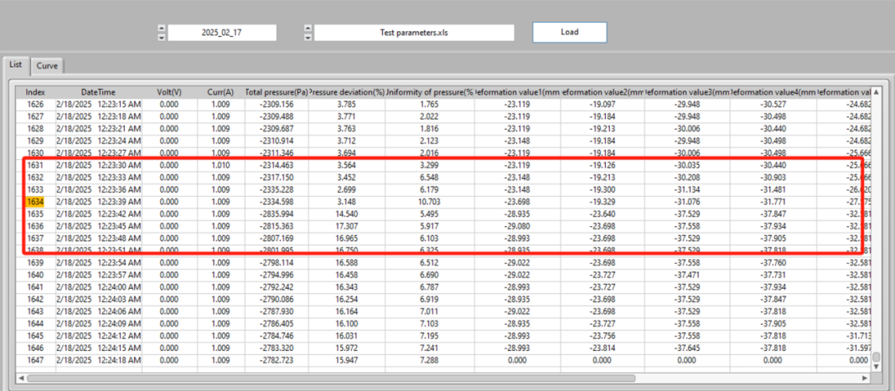Switch to the Curve tab
Image resolution: width=895 pixels, height=391 pixels.
pyautogui.click(x=47, y=65)
